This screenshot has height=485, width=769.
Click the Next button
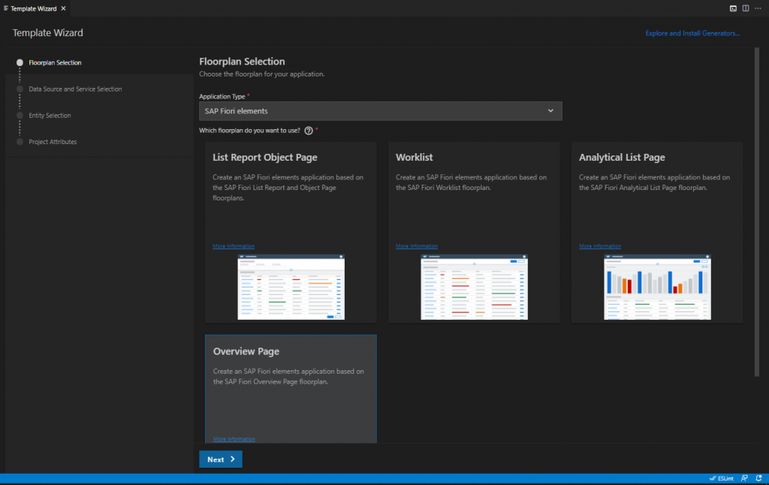[x=221, y=459]
